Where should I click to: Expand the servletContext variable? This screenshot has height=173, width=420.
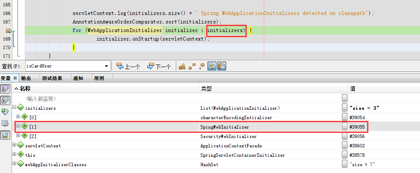[14, 144]
